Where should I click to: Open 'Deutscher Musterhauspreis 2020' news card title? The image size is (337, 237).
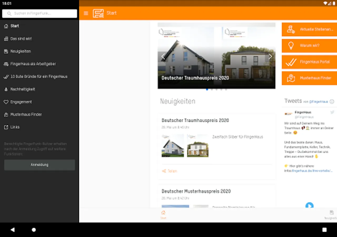point(196,191)
